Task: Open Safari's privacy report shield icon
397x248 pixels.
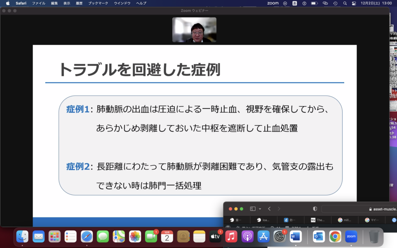Action: [x=315, y=208]
